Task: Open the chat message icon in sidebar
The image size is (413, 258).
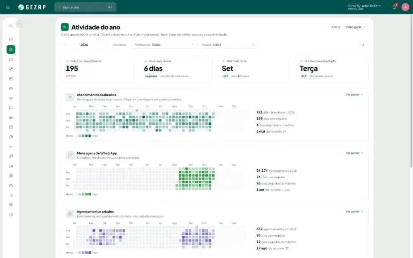Action: click(x=11, y=156)
